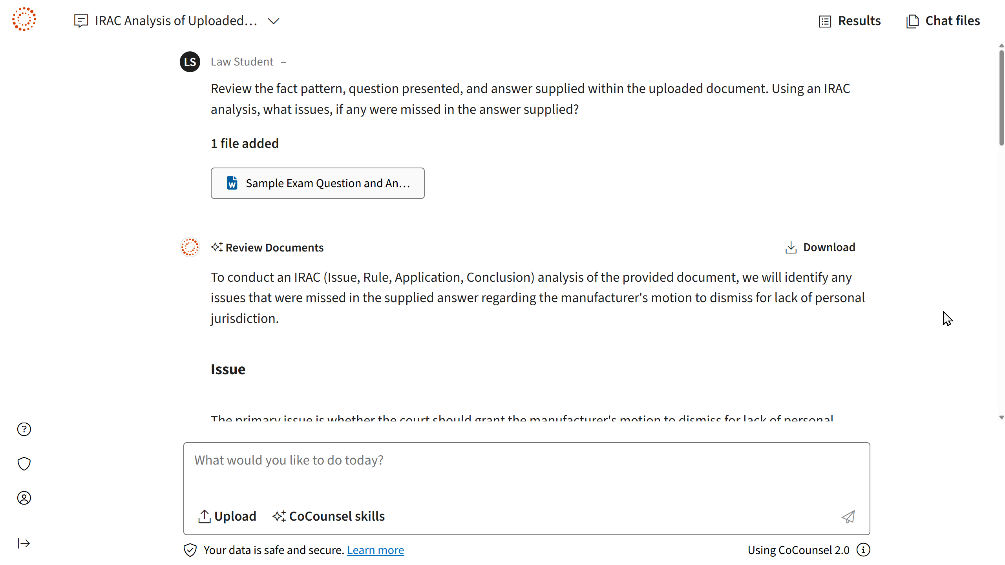Expand the chat title dropdown chevron
The height and width of the screenshot is (565, 1005).
[x=274, y=21]
